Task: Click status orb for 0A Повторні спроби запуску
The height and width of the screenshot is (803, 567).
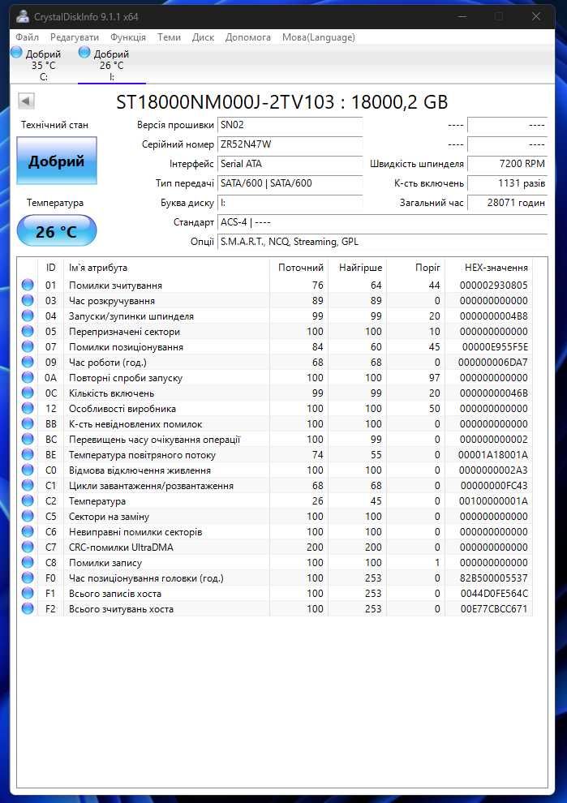Action: (x=28, y=377)
